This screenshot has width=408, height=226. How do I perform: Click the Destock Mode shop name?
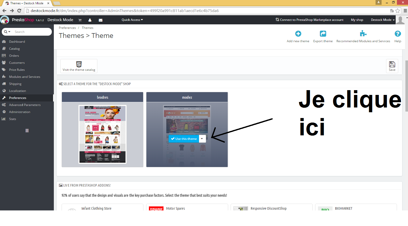pyautogui.click(x=60, y=20)
